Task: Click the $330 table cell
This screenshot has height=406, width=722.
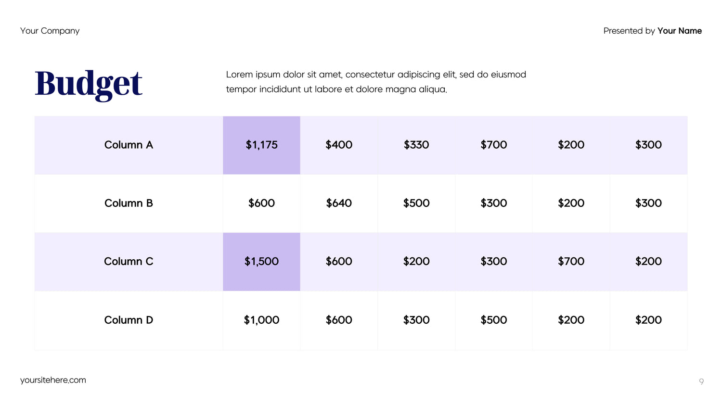Action: click(x=416, y=145)
